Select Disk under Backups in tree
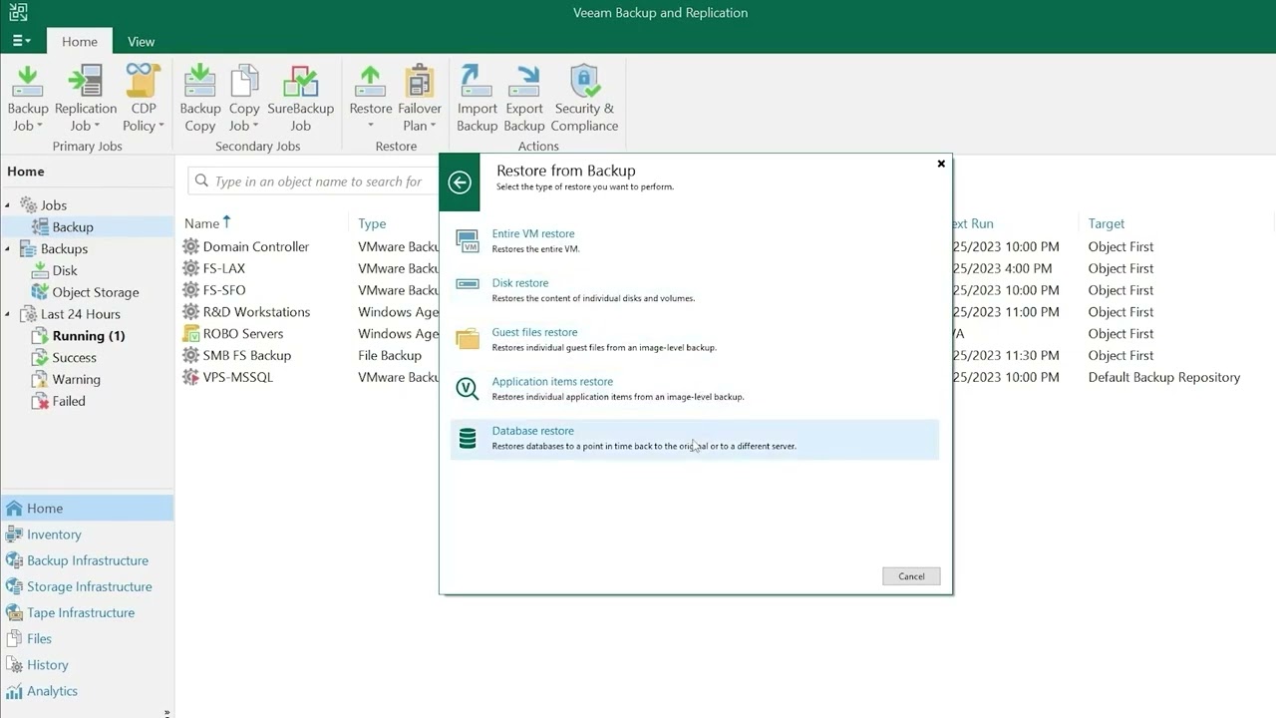This screenshot has height=718, width=1276. (65, 270)
